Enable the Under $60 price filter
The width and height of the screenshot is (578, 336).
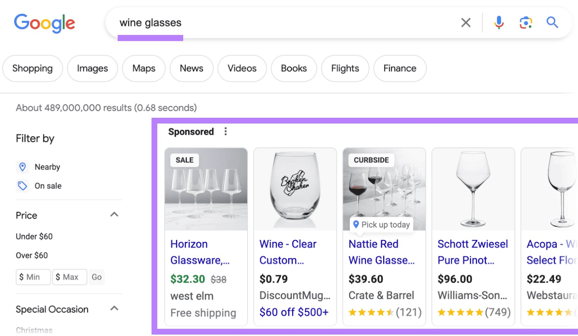click(34, 236)
